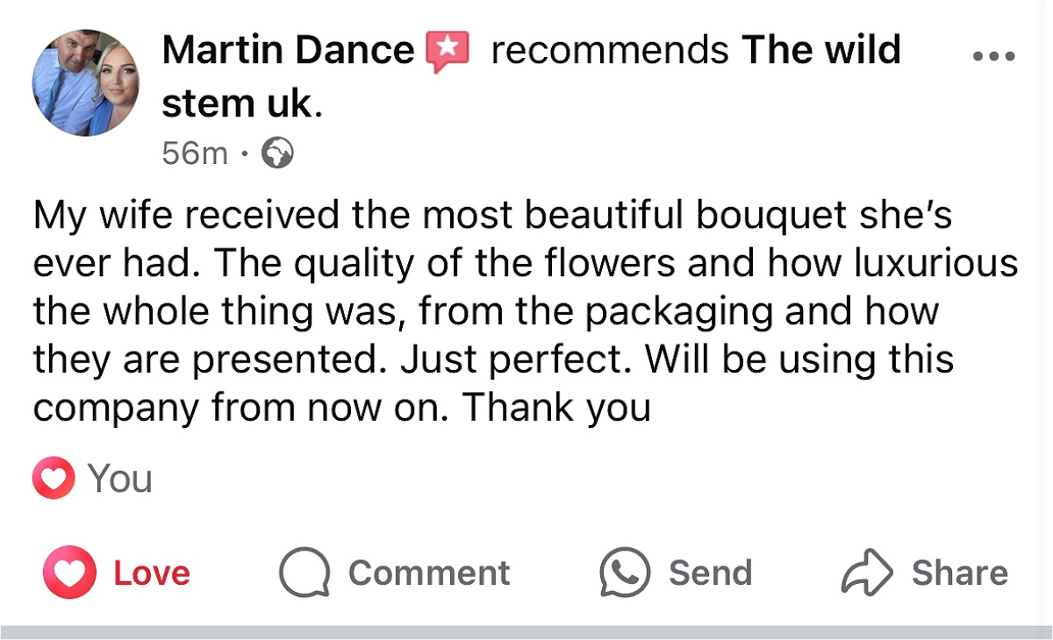Click the red Love label text
This screenshot has width=1053, height=640.
point(152,573)
